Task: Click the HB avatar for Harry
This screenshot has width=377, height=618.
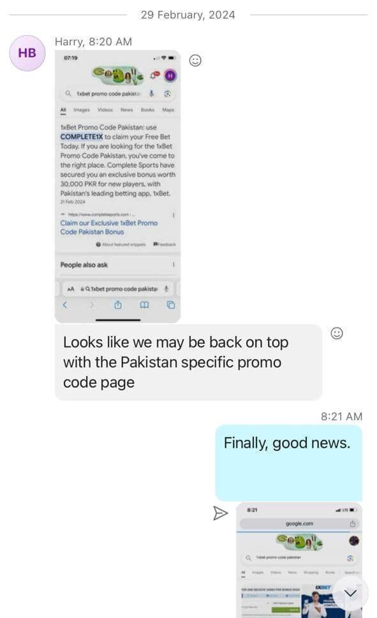Action: tap(27, 53)
